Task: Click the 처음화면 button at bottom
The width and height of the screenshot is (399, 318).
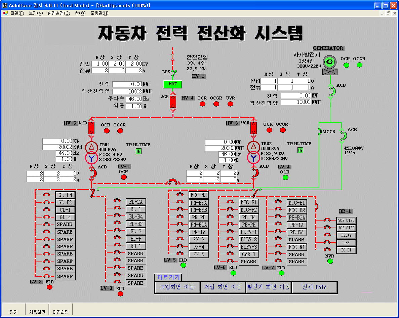Action: 37,312
